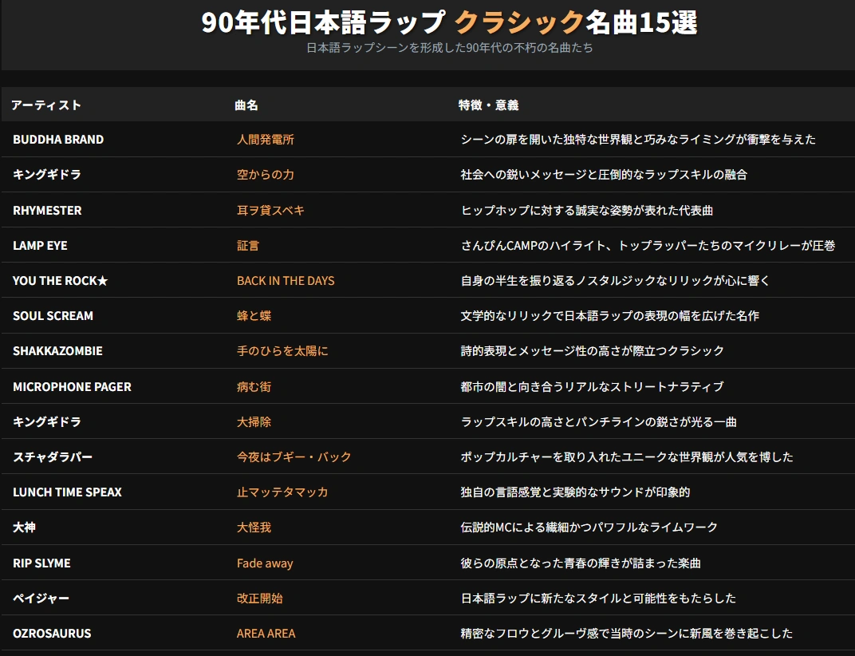Click the song title Fade away
The image size is (855, 656).
click(265, 563)
